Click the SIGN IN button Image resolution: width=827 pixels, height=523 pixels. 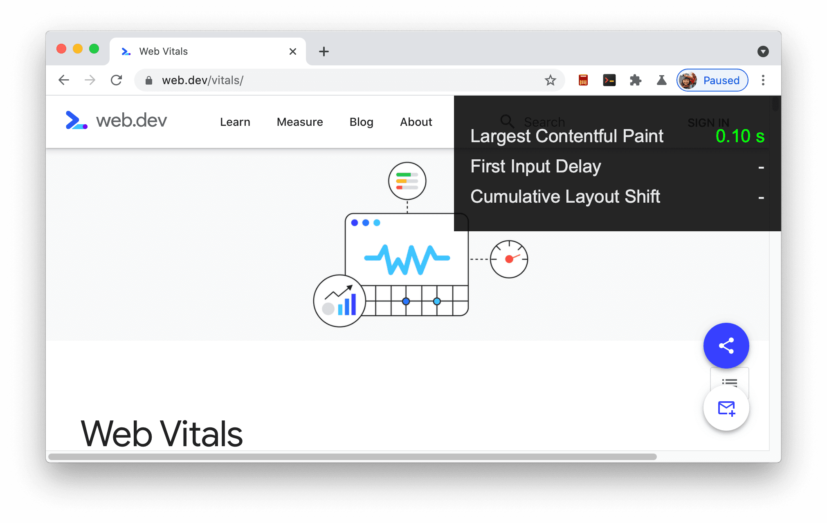pyautogui.click(x=708, y=121)
